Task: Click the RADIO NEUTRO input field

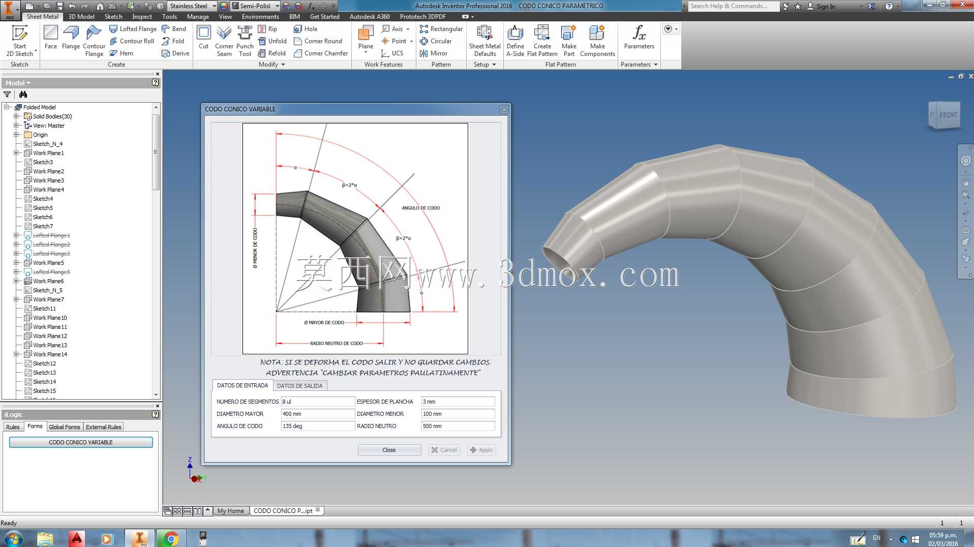Action: click(458, 426)
